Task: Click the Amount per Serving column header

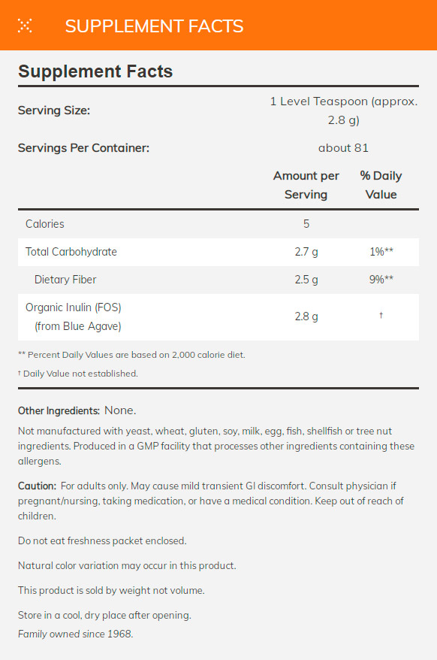Action: coord(306,185)
